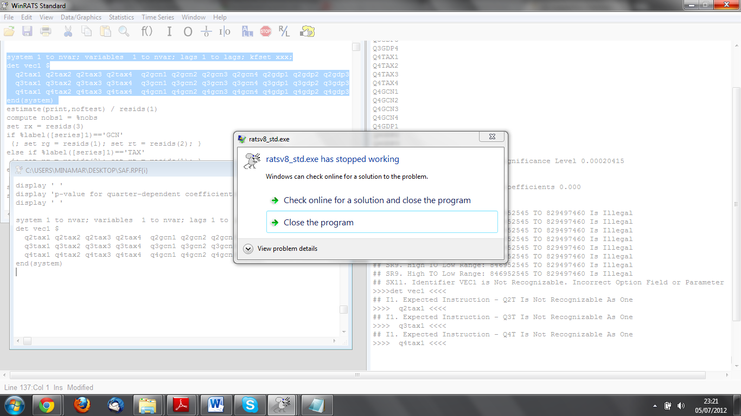Toggle the Ready/Local R/L mode icon
Image resolution: width=741 pixels, height=416 pixels.
tap(283, 31)
